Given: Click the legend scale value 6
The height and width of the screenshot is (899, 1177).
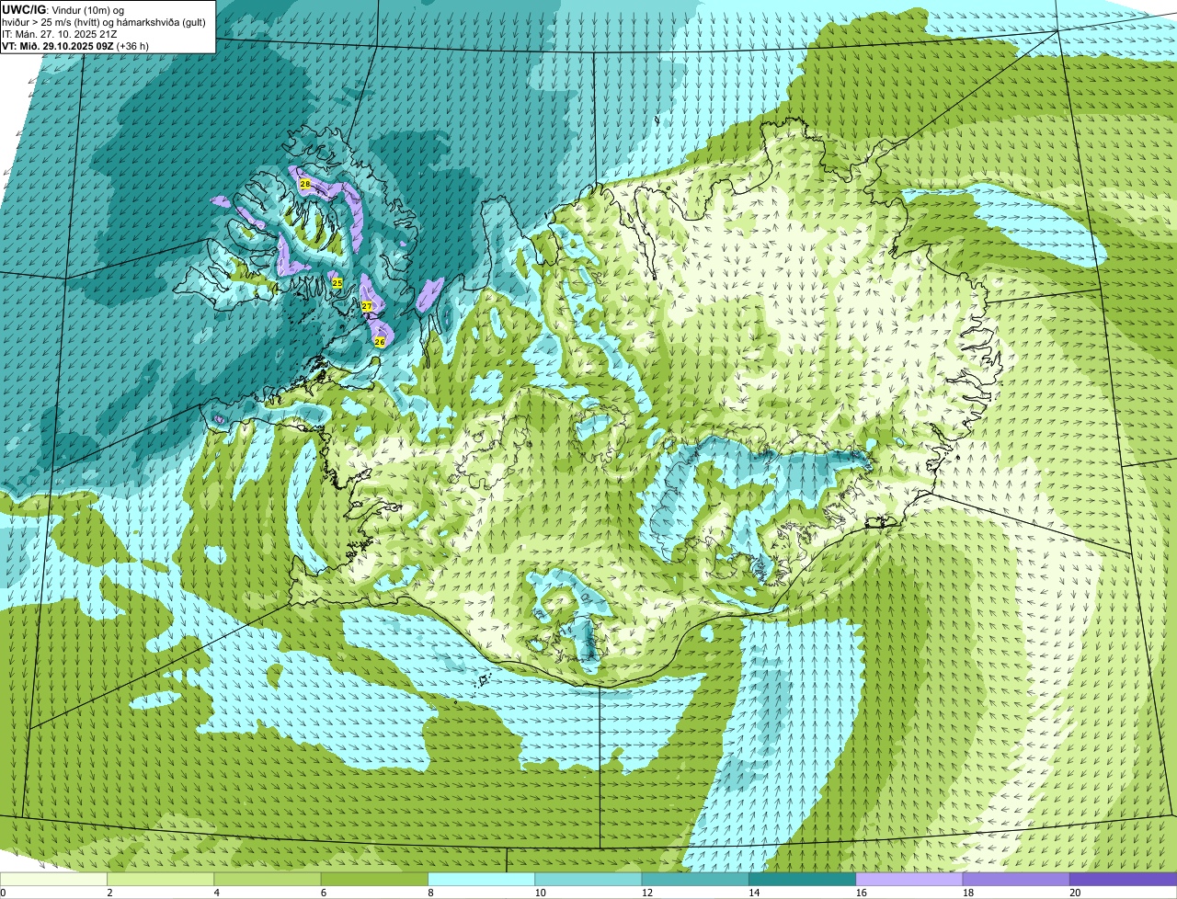Looking at the screenshot, I should pos(324,893).
